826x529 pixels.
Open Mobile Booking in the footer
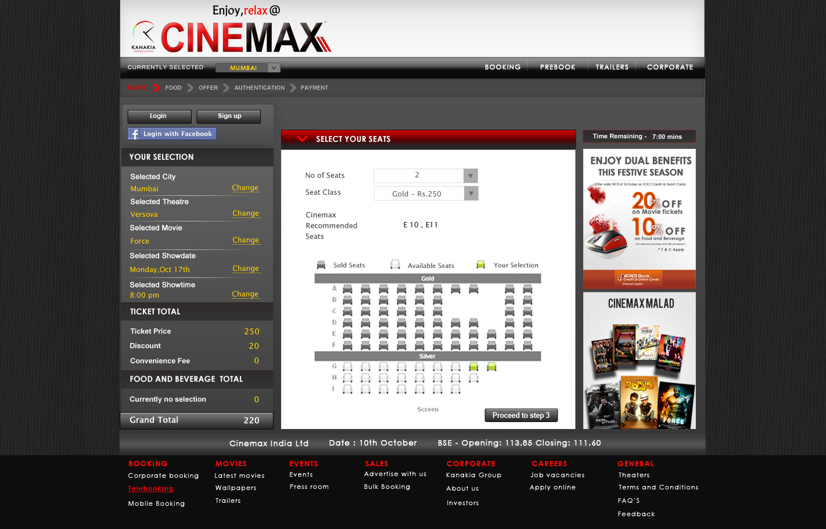(156, 503)
